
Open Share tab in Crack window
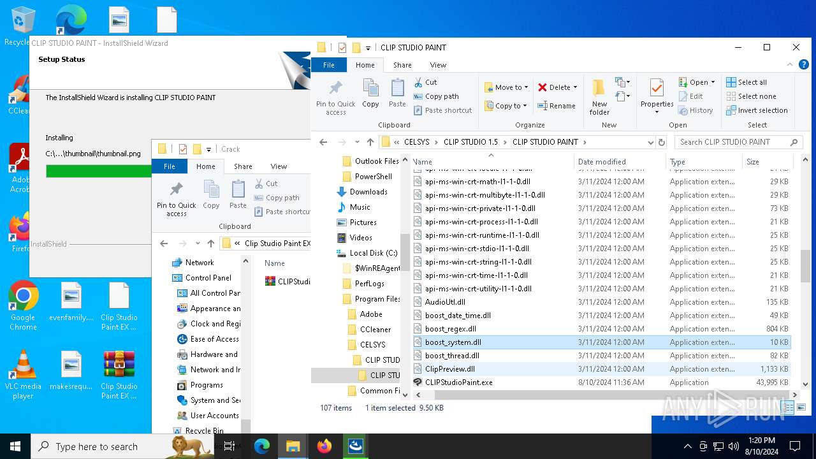pyautogui.click(x=243, y=166)
